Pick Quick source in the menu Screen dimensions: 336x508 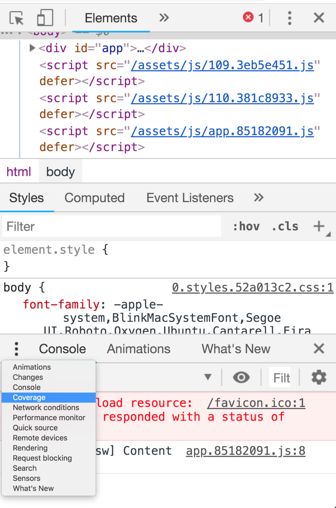pyautogui.click(x=49, y=428)
